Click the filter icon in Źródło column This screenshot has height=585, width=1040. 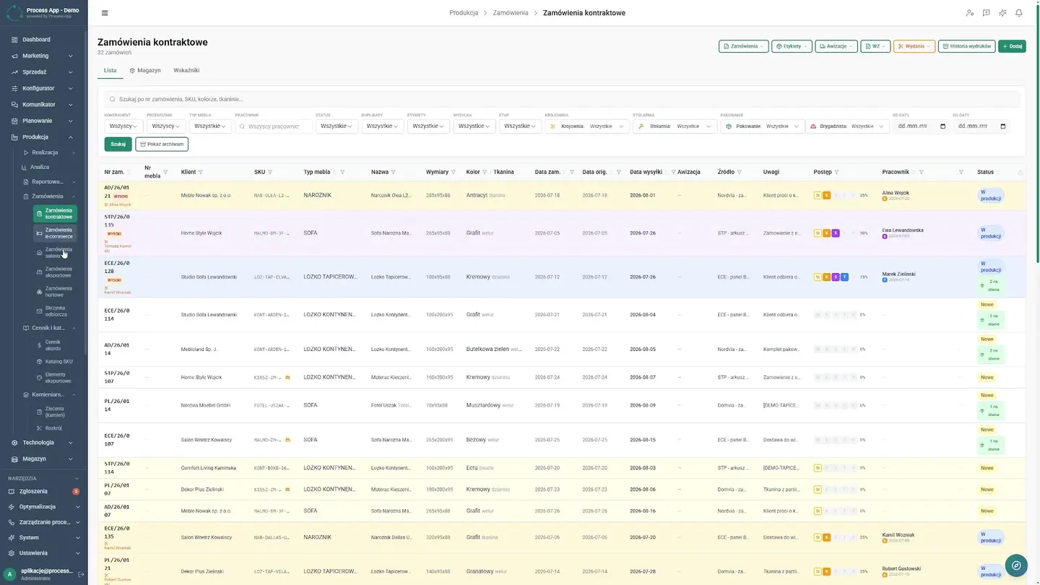point(740,172)
